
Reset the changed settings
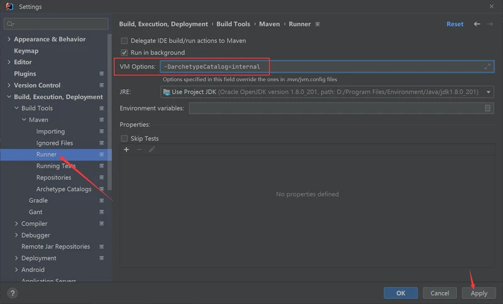(455, 24)
